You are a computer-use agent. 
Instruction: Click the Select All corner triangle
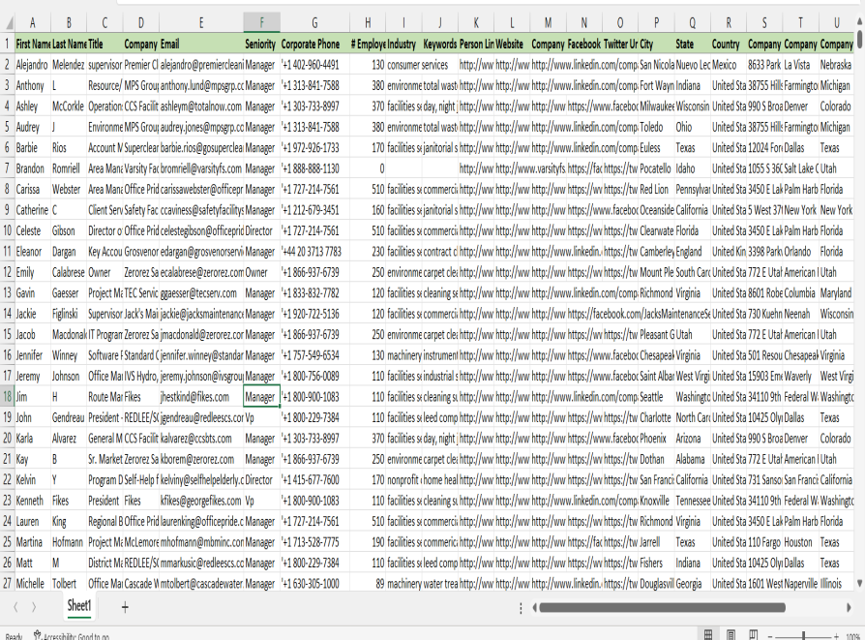point(7,22)
